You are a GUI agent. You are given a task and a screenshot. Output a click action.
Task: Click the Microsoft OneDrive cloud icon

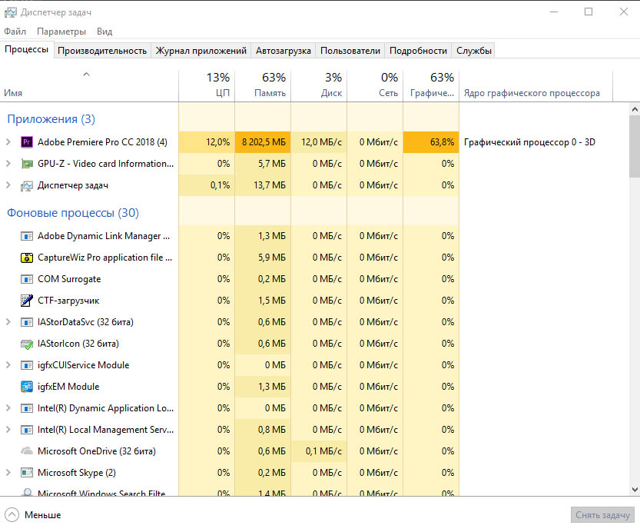tap(27, 451)
